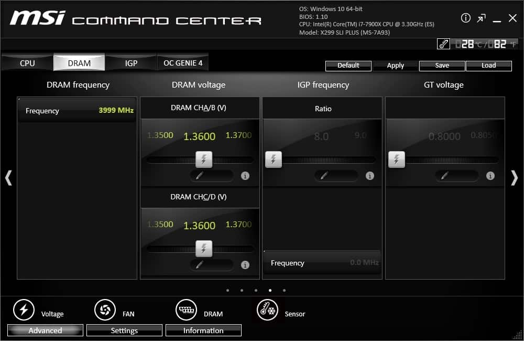
Task: Click the Default button
Action: 348,66
